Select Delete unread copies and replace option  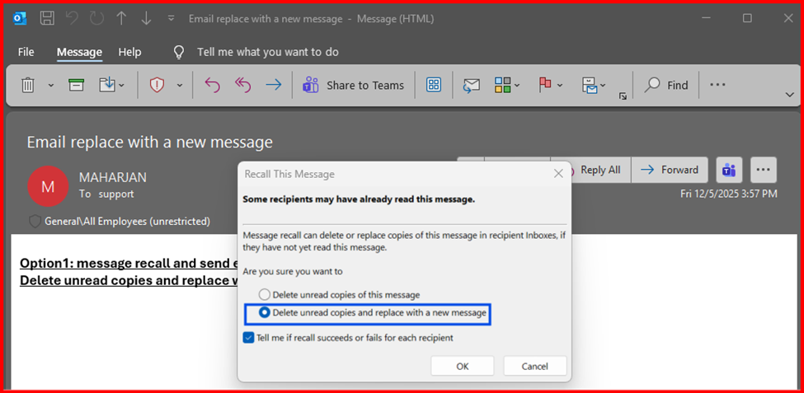point(265,313)
